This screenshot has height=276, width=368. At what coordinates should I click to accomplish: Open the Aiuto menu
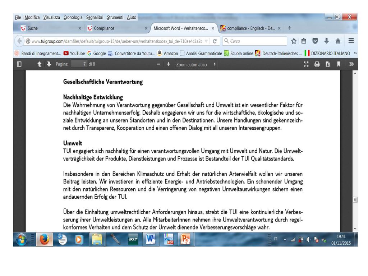[132, 17]
